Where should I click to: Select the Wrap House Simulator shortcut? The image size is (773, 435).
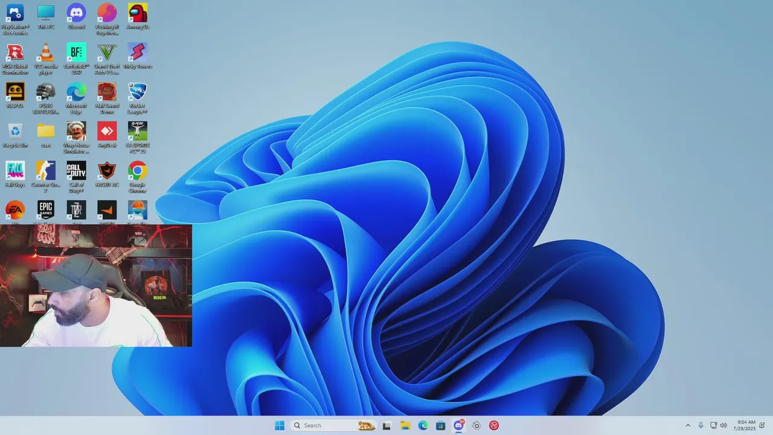pyautogui.click(x=76, y=138)
